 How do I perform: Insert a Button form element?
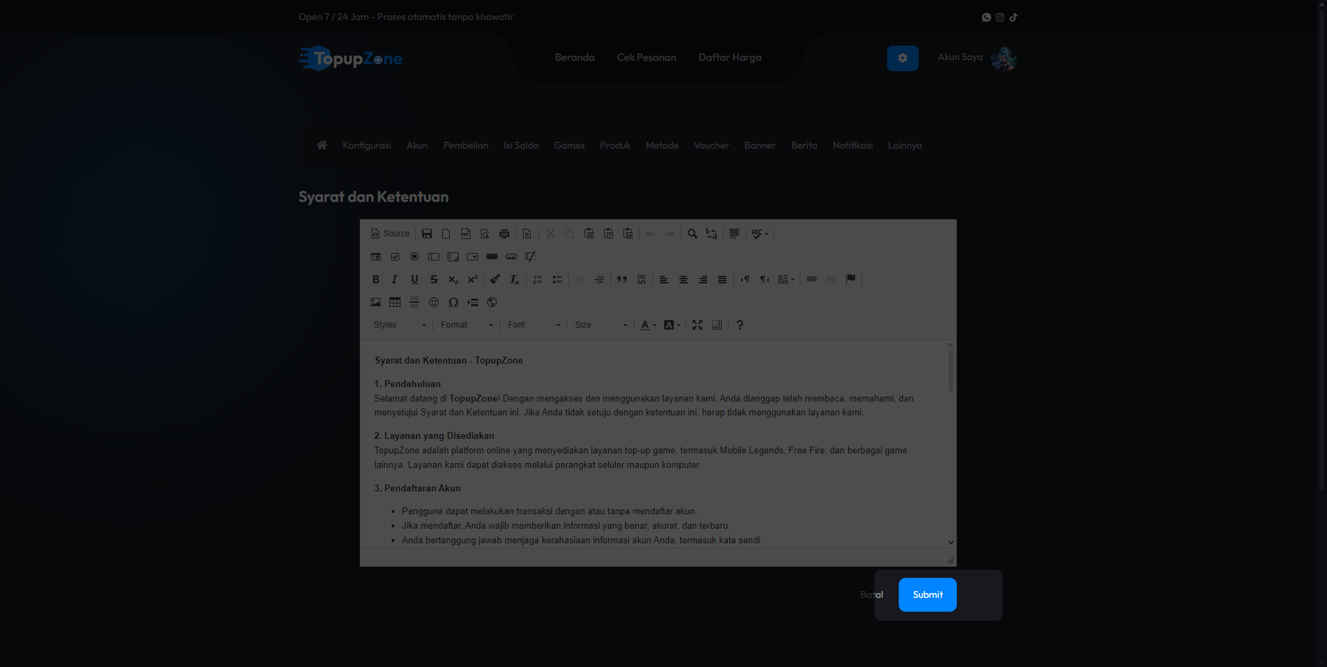pos(492,256)
